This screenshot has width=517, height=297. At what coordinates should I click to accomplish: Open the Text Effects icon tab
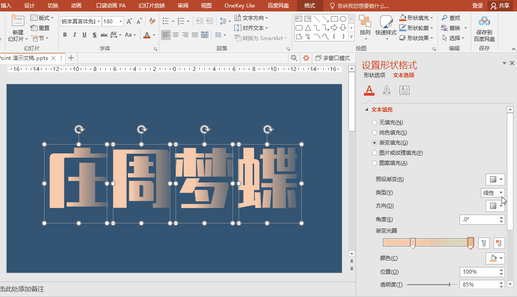click(x=387, y=90)
